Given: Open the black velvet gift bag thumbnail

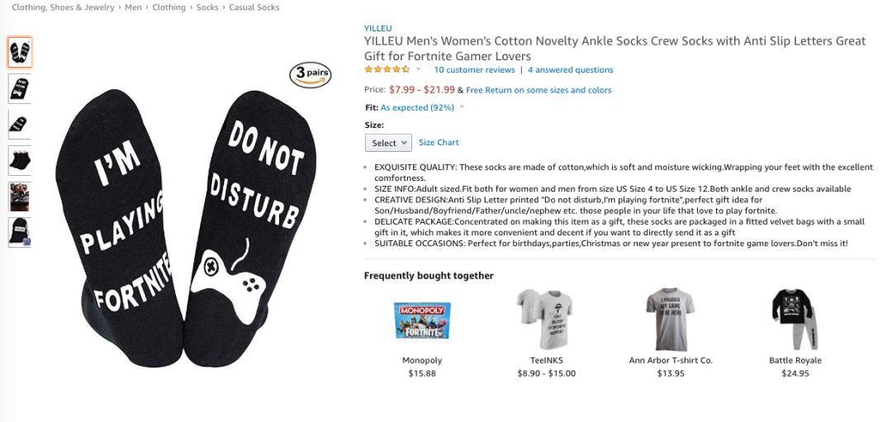Looking at the screenshot, I should [x=20, y=231].
